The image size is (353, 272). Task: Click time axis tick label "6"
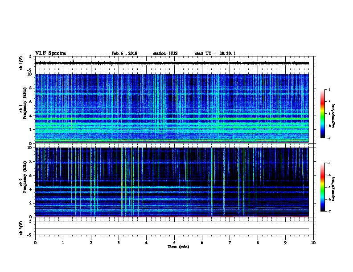click(202, 243)
